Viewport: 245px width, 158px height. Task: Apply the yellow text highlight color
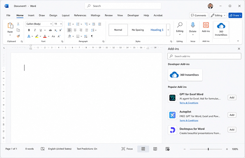(x=37, y=37)
